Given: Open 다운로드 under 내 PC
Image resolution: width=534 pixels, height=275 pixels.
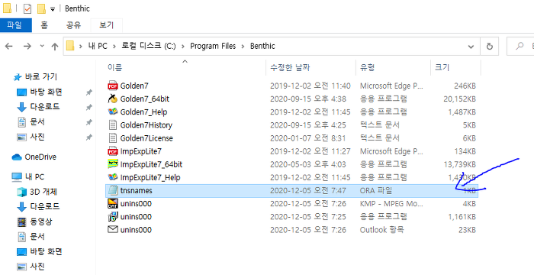Looking at the screenshot, I should tap(45, 206).
